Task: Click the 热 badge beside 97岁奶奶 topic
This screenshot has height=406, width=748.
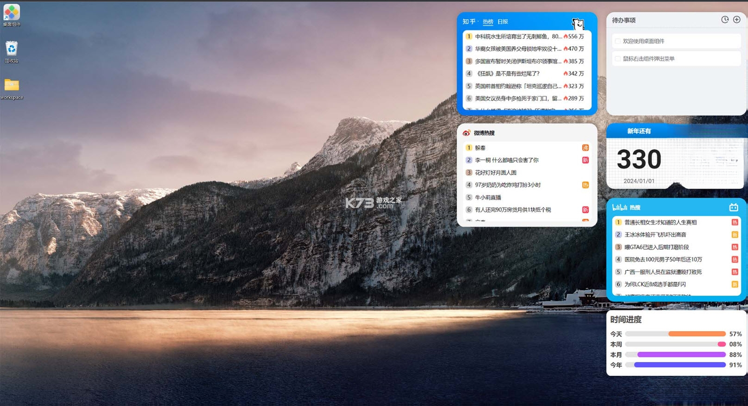Action: (x=585, y=185)
